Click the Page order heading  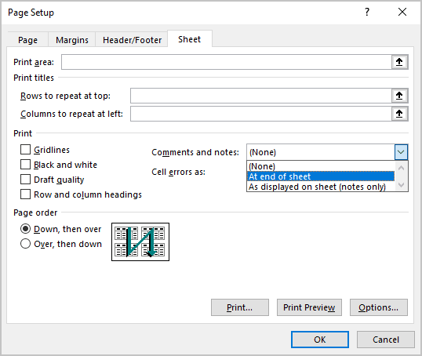(x=35, y=213)
